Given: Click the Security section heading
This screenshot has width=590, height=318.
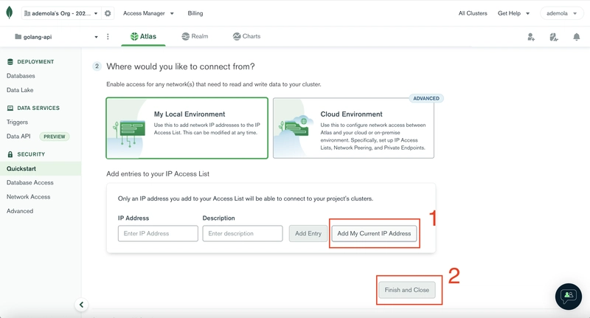Looking at the screenshot, I should point(31,154).
